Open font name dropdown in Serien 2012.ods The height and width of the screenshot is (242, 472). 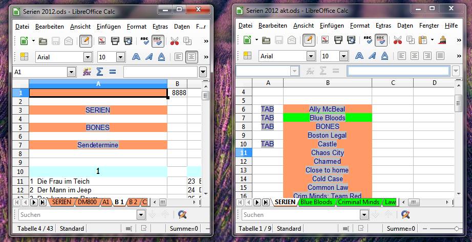pyautogui.click(x=88, y=57)
